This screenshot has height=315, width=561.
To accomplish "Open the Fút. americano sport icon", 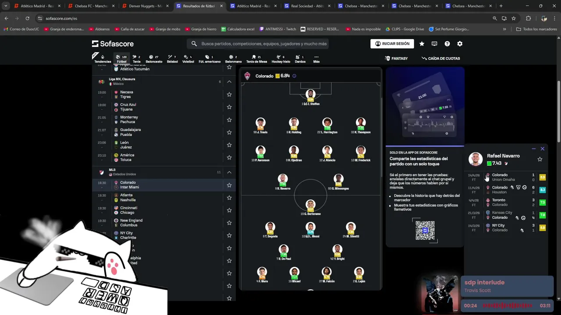I will pyautogui.click(x=209, y=59).
